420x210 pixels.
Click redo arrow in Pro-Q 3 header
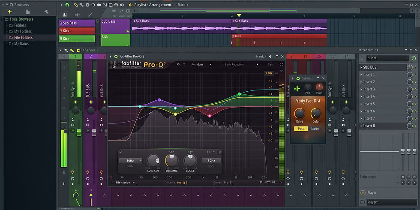point(184,64)
